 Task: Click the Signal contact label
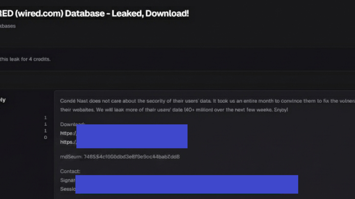pyautogui.click(x=68, y=180)
